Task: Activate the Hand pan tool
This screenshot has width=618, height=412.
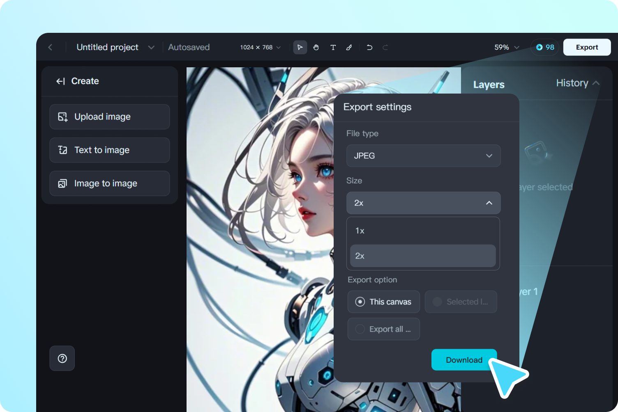Action: point(316,47)
